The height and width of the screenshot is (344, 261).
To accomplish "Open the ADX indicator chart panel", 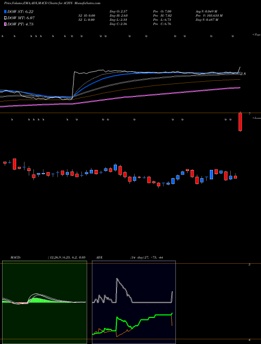I will (x=134, y=302).
